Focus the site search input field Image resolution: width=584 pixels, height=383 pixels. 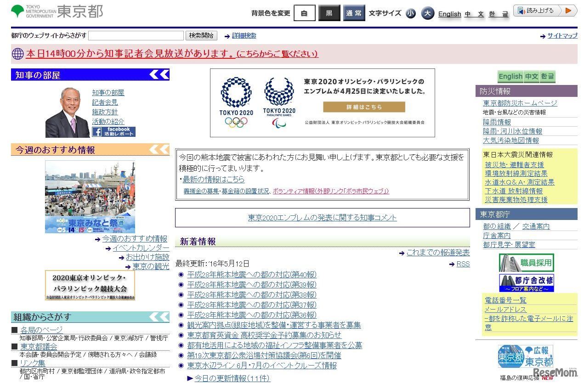pos(136,35)
